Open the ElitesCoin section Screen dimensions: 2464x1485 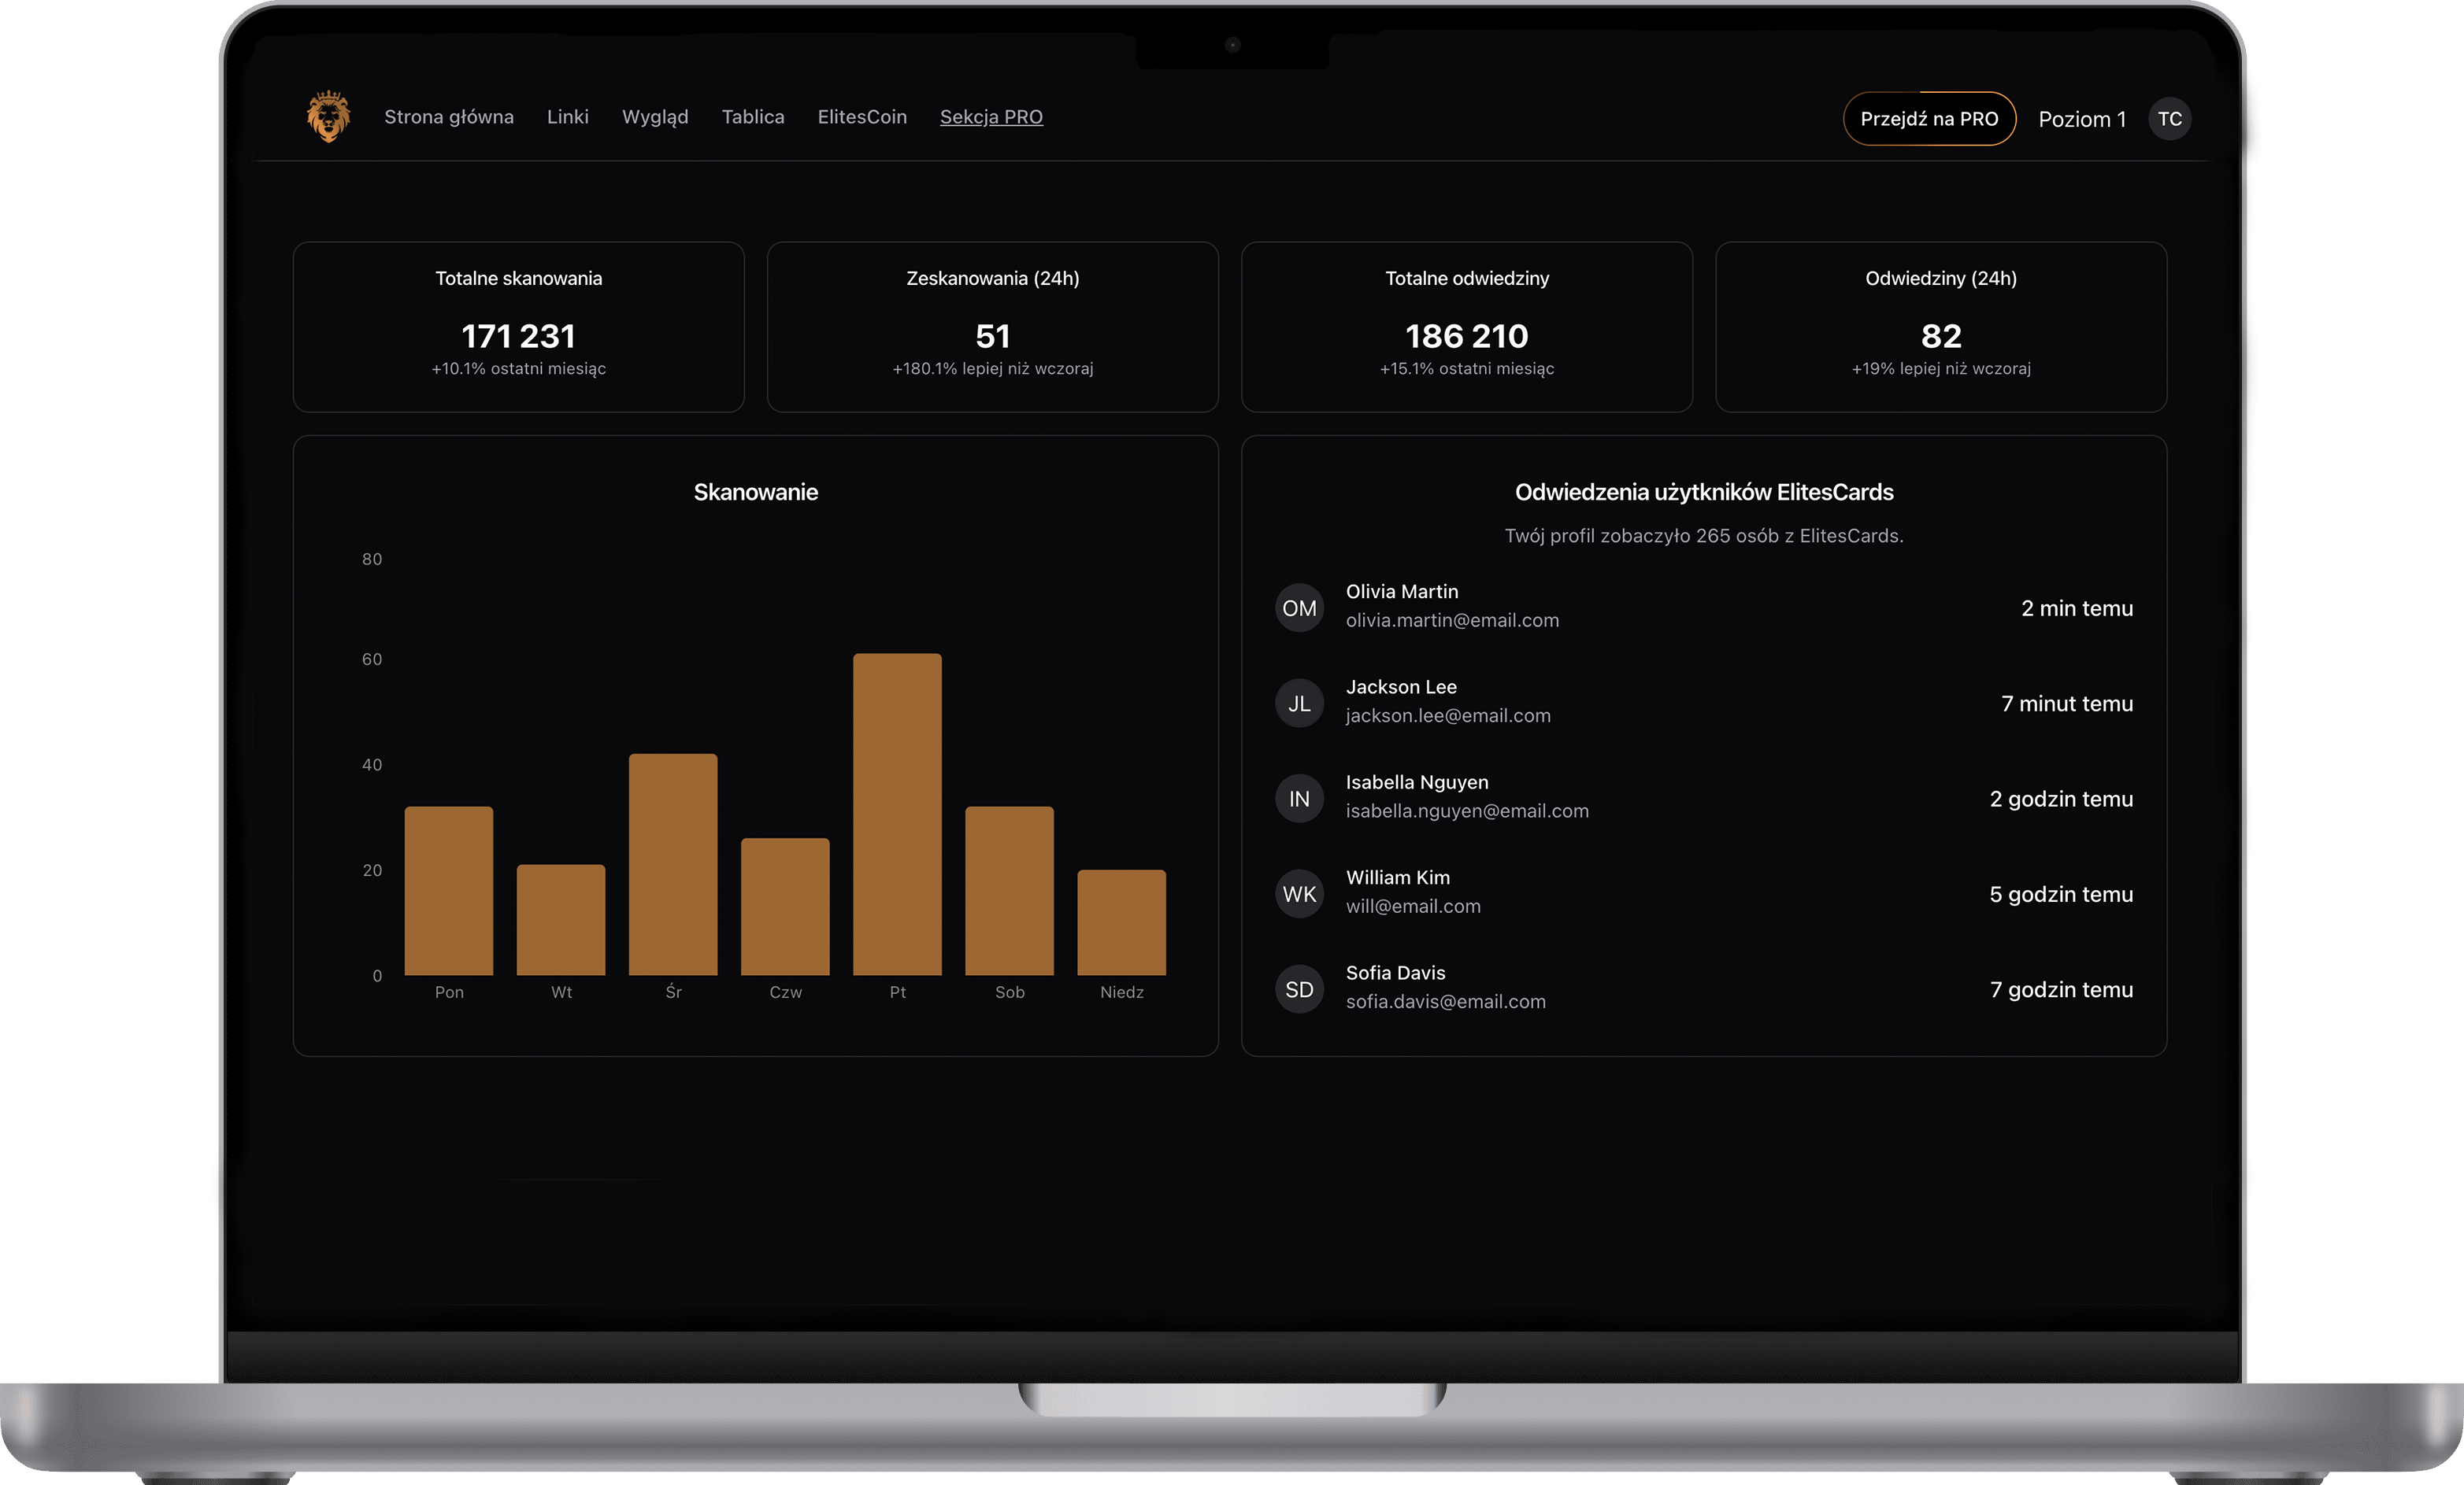[x=862, y=117]
